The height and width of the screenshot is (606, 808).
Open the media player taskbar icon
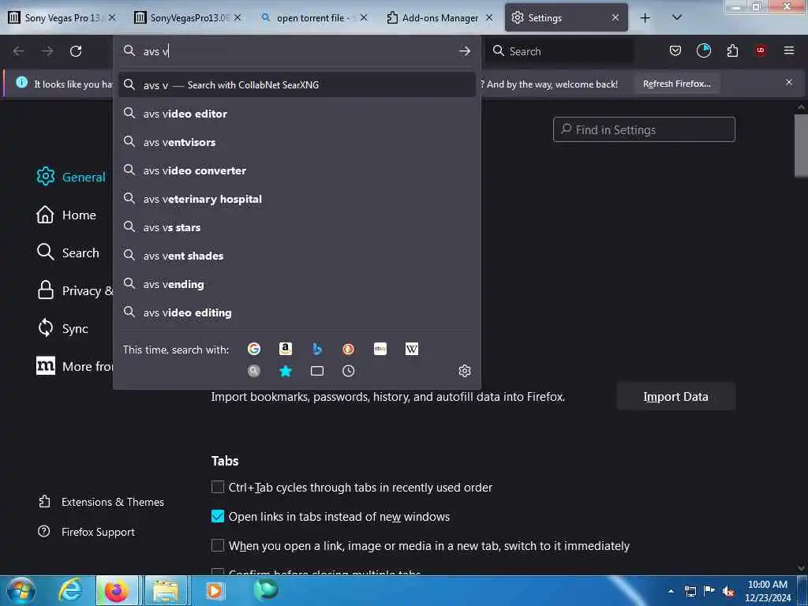pyautogui.click(x=215, y=590)
